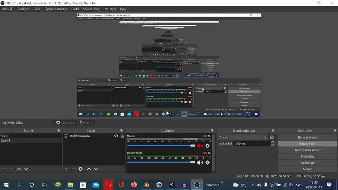Viewport: 338px width, 190px height.
Task: Open File Explorer from the taskbar
Action: point(70,185)
